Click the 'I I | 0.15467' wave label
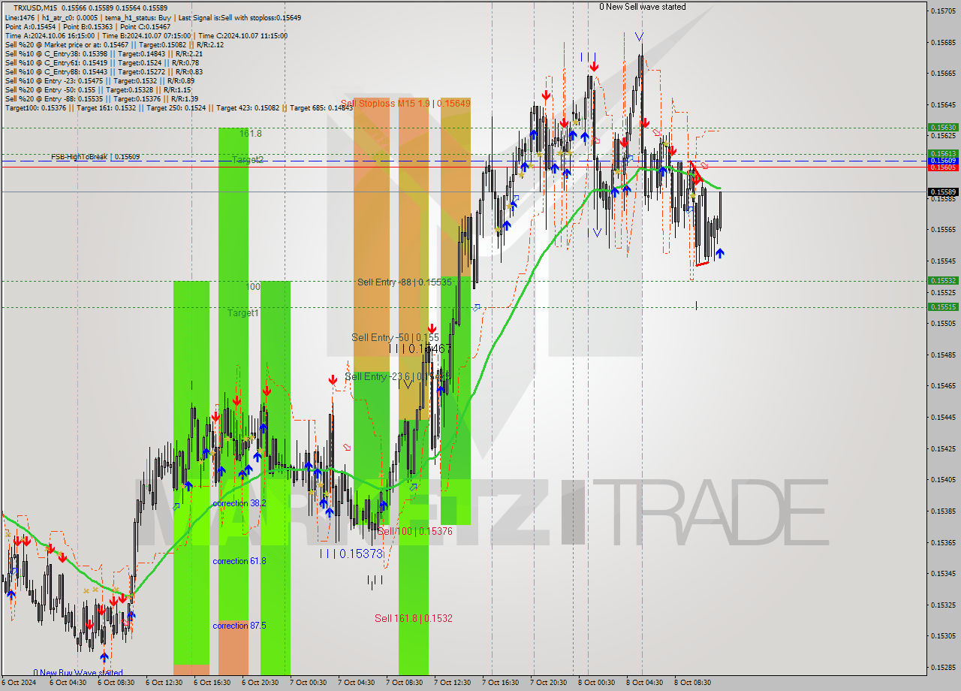961x691 pixels. point(420,349)
